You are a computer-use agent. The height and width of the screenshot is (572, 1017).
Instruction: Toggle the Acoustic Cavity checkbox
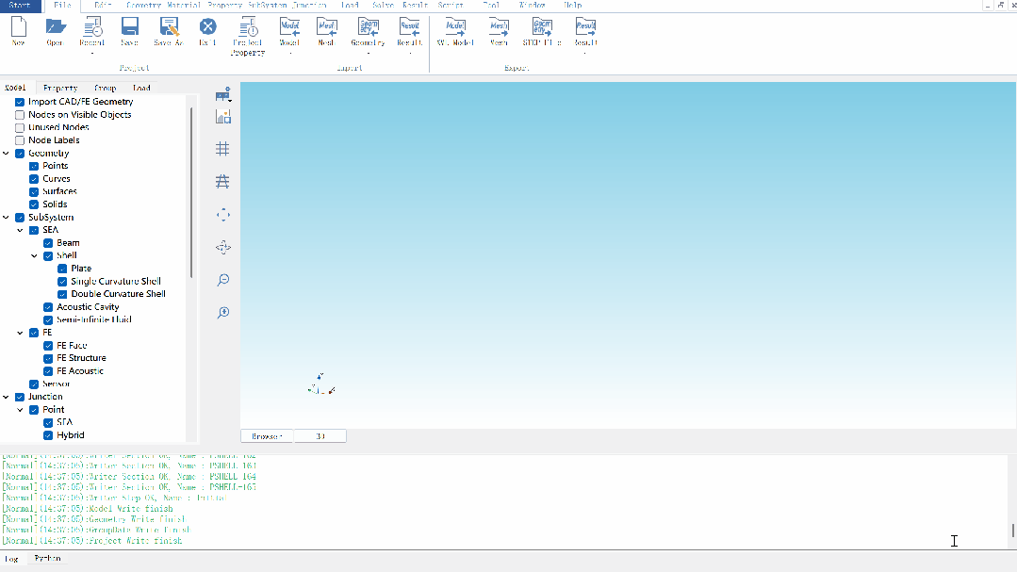point(48,307)
